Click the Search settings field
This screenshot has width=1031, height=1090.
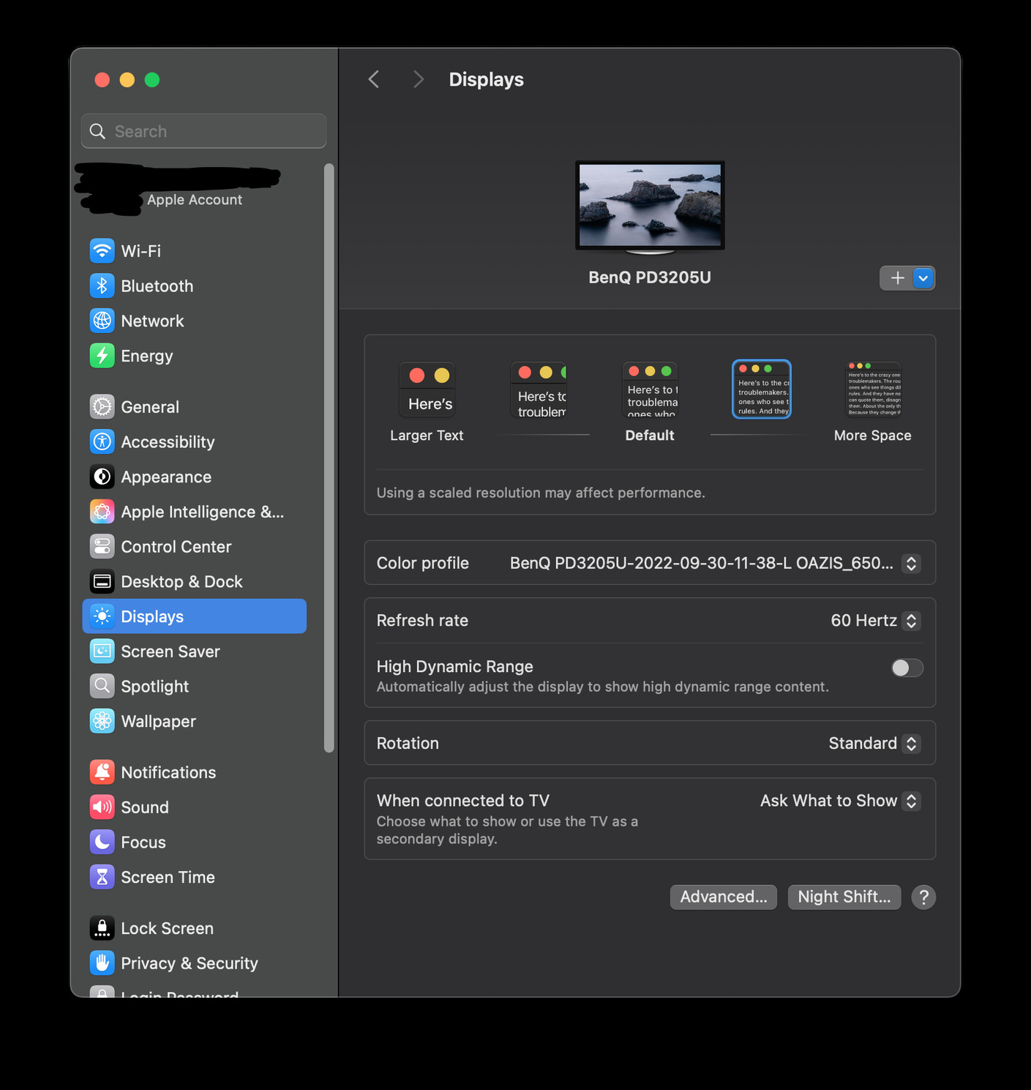pyautogui.click(x=204, y=131)
